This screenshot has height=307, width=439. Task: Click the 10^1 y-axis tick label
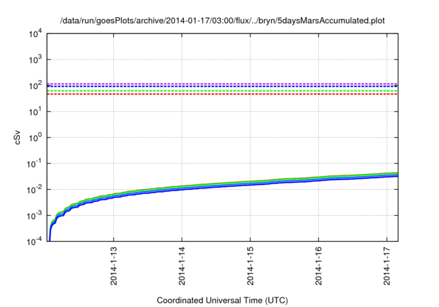35,112
